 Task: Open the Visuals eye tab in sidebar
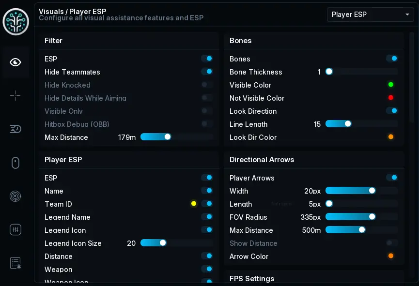(x=15, y=62)
